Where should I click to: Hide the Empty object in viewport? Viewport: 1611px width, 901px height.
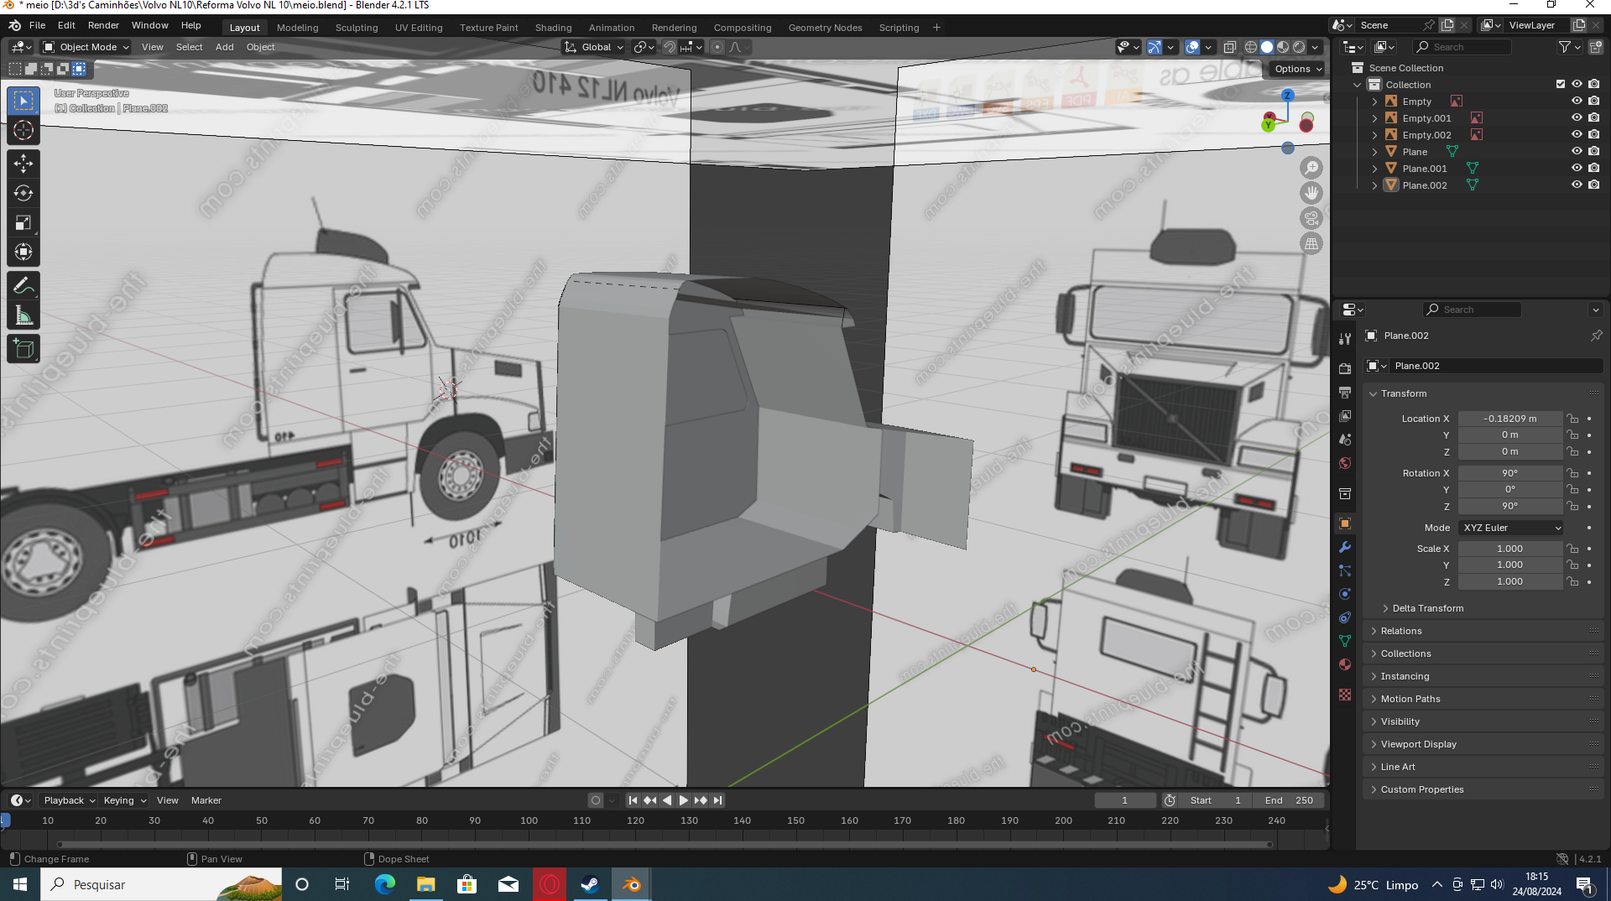[x=1577, y=102]
